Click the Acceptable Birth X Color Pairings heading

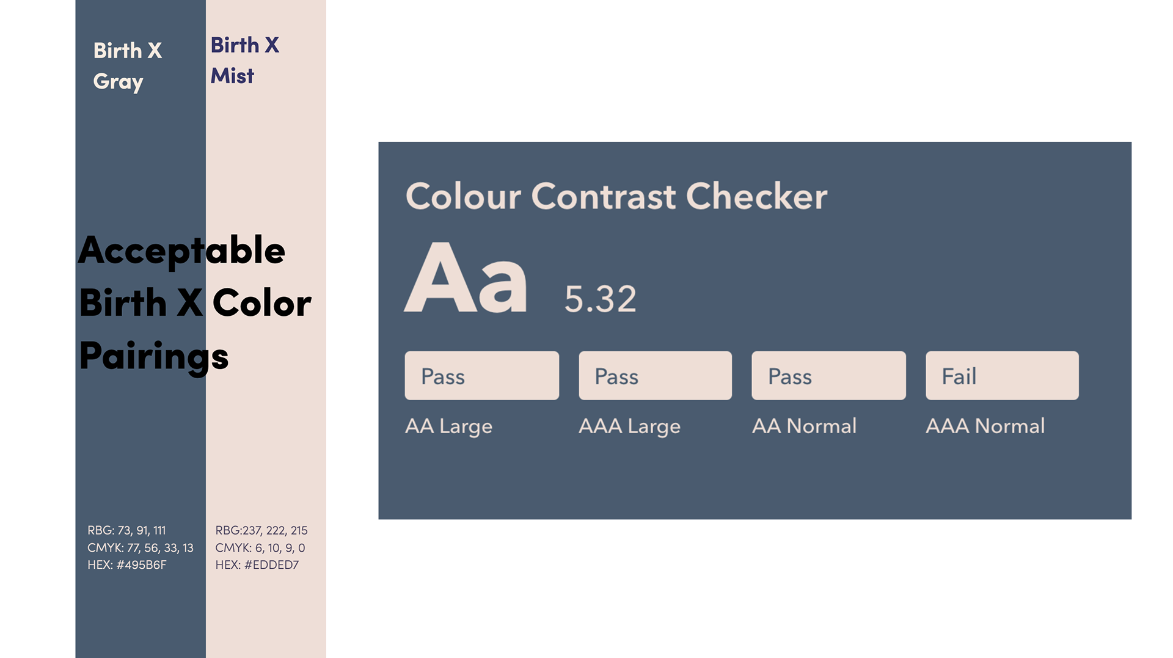195,304
